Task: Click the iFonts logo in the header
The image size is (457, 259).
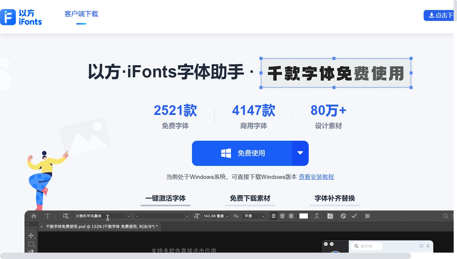Action: (21, 17)
